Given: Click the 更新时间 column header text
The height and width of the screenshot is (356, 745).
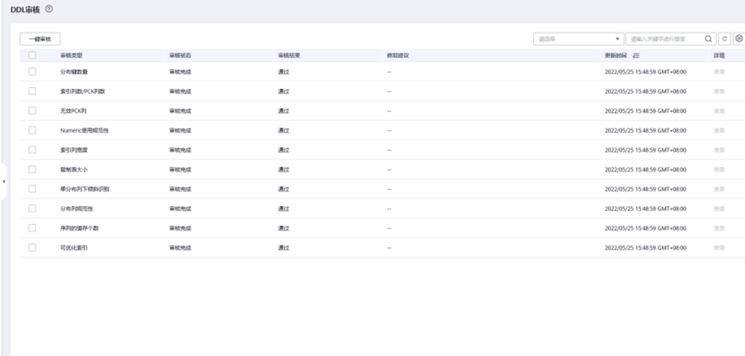Looking at the screenshot, I should point(616,56).
